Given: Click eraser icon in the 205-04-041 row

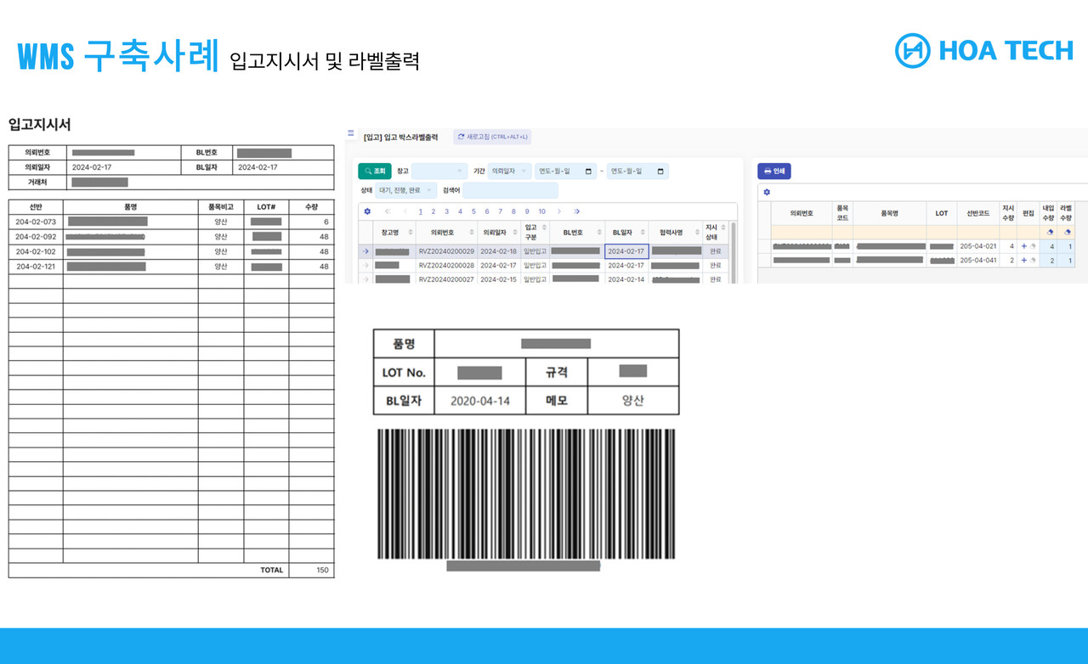Looking at the screenshot, I should (x=1034, y=260).
